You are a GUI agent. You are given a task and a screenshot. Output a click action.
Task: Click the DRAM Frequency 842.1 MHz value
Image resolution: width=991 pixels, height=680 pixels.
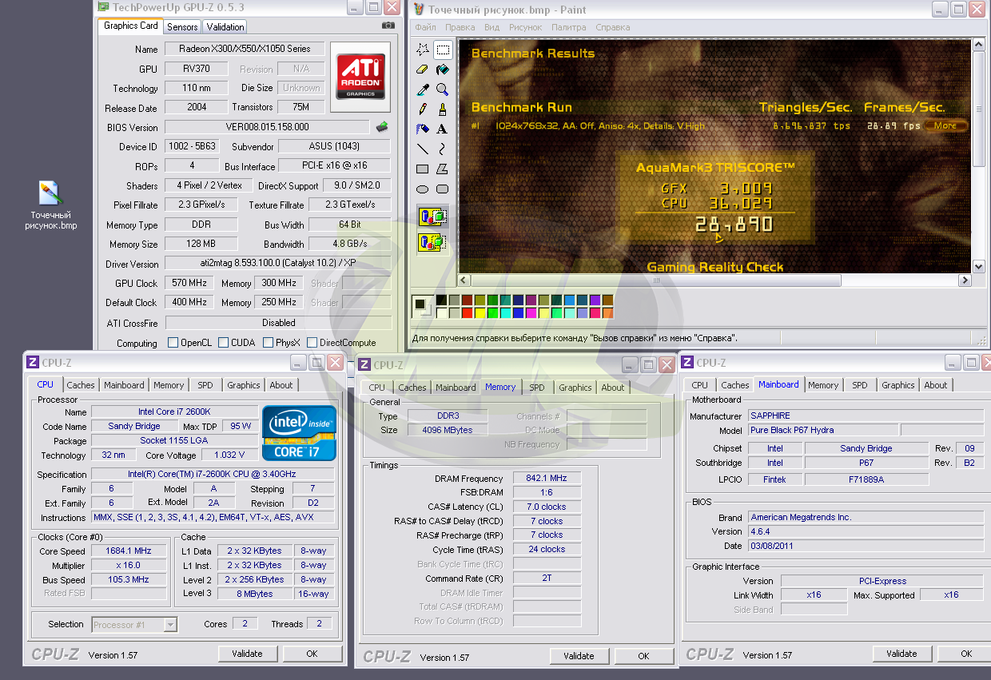pos(547,478)
